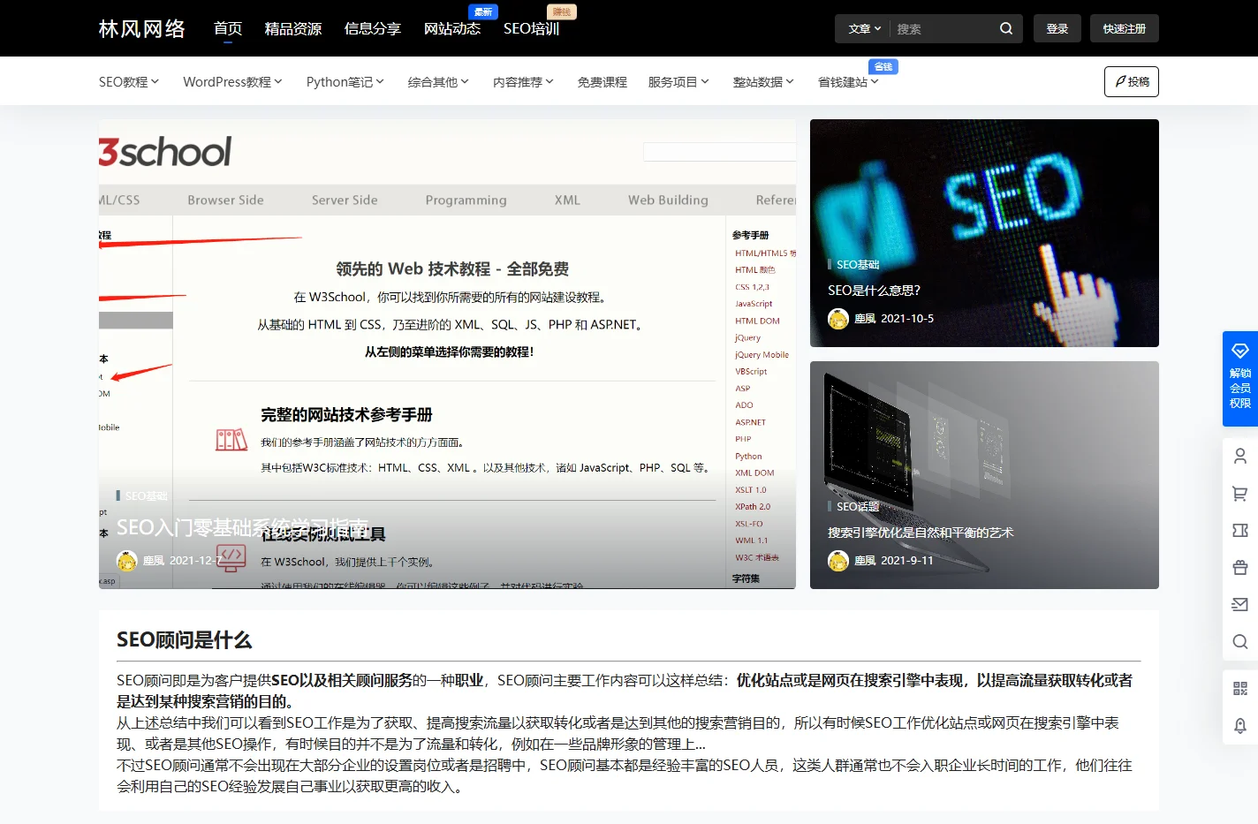Expand the WordPress教程 menu
This screenshot has width=1258, height=824.
tap(232, 81)
